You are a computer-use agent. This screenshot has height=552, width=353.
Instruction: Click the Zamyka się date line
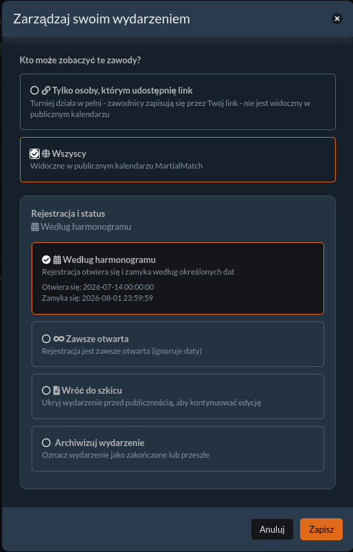(x=98, y=298)
